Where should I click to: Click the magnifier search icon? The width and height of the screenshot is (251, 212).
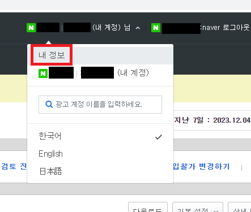(49, 104)
